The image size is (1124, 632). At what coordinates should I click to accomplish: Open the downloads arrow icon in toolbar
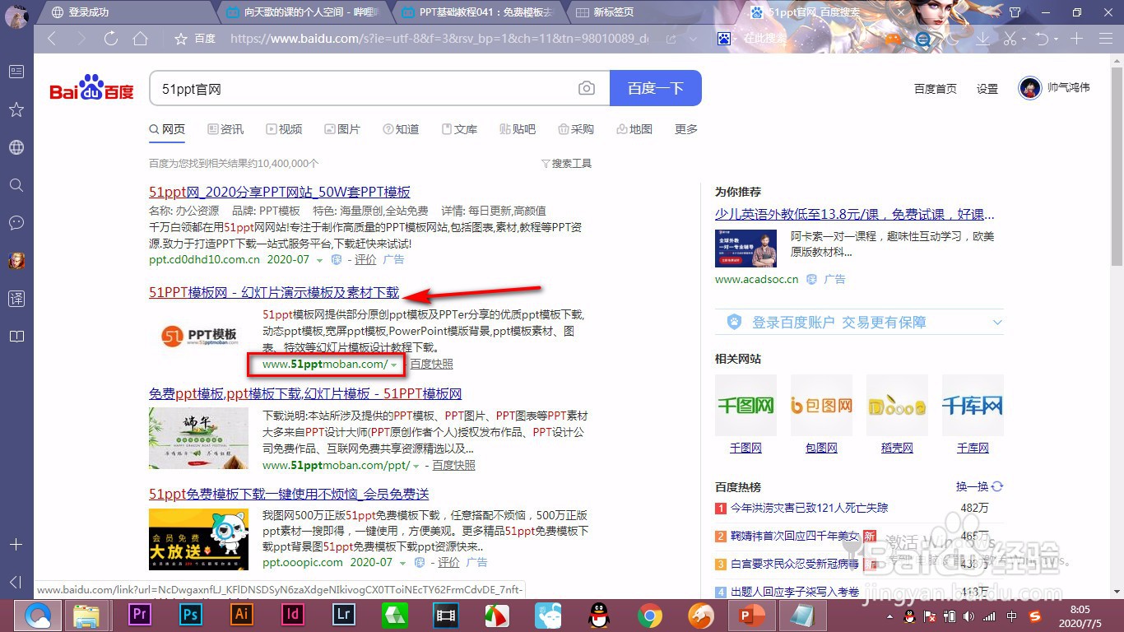[982, 39]
